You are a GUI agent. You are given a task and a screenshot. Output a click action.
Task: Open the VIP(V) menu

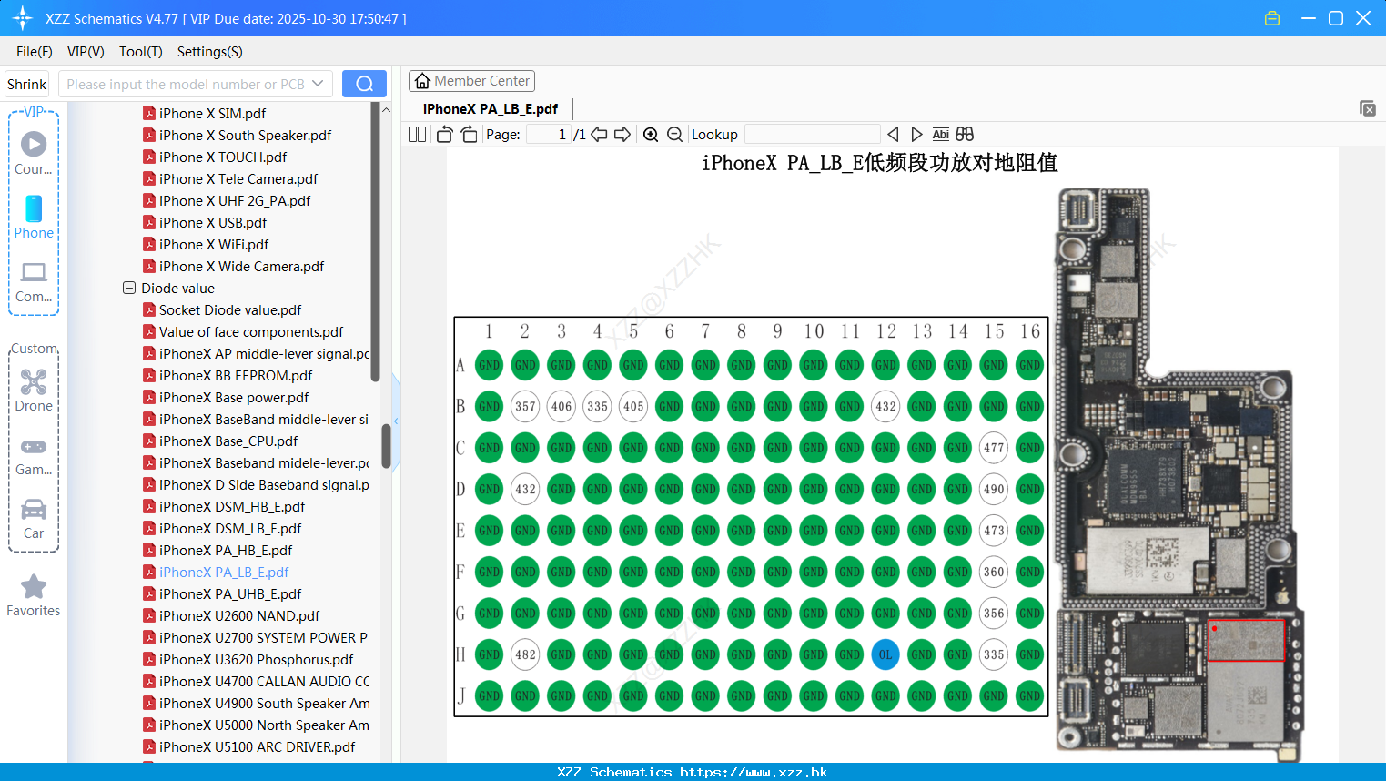point(86,52)
